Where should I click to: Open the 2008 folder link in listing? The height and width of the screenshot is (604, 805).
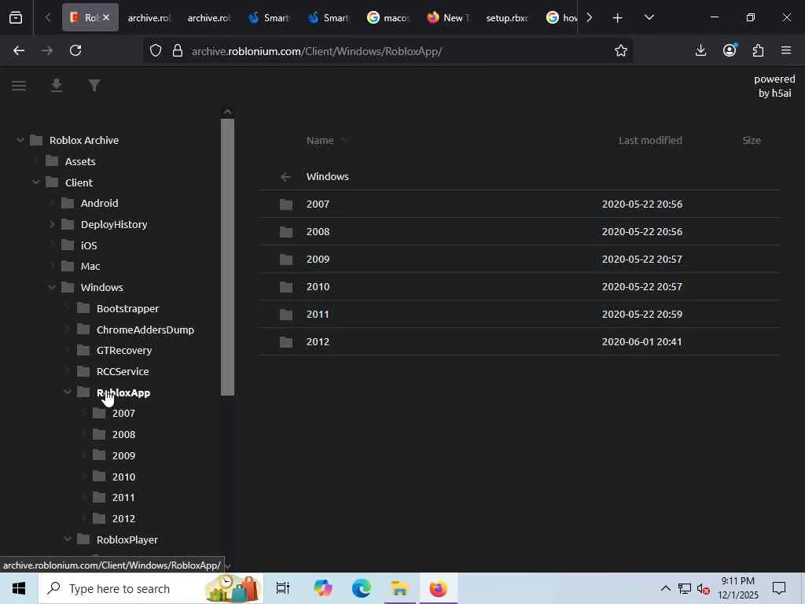318,232
